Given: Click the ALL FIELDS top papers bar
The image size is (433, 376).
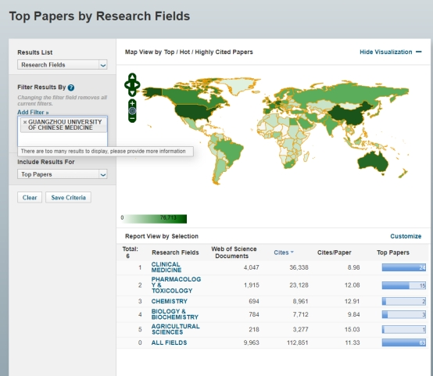Looking at the screenshot, I should coord(404,343).
